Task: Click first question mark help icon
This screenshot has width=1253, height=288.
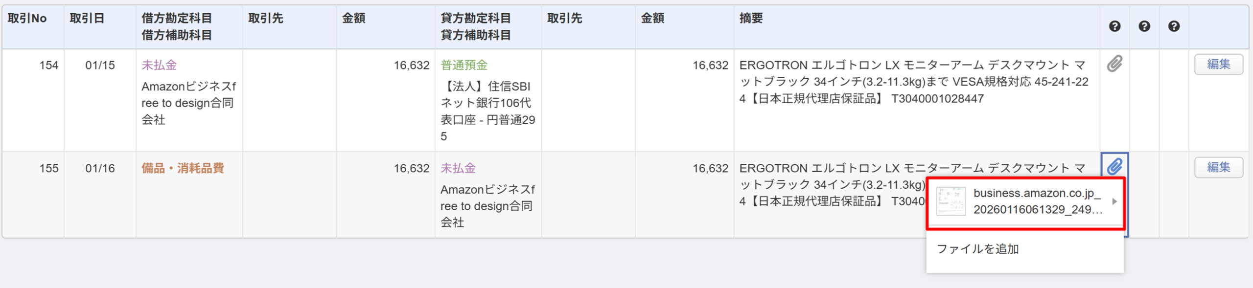Action: pyautogui.click(x=1114, y=26)
